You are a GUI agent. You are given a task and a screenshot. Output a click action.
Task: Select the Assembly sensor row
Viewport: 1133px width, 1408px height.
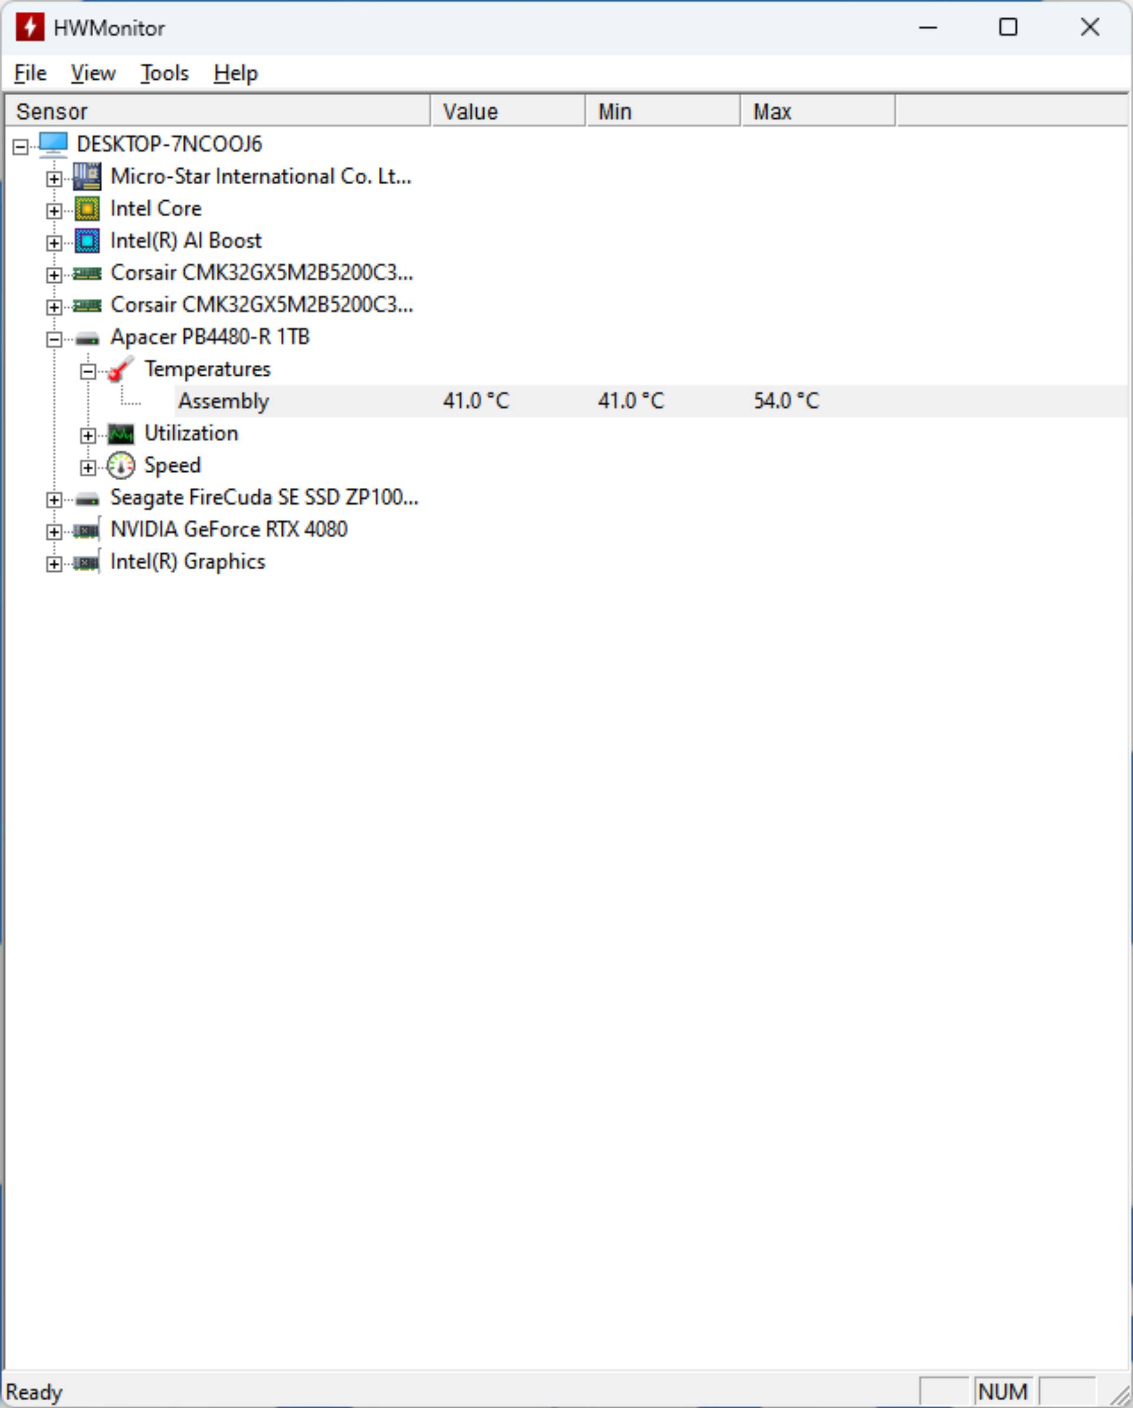[x=651, y=401]
